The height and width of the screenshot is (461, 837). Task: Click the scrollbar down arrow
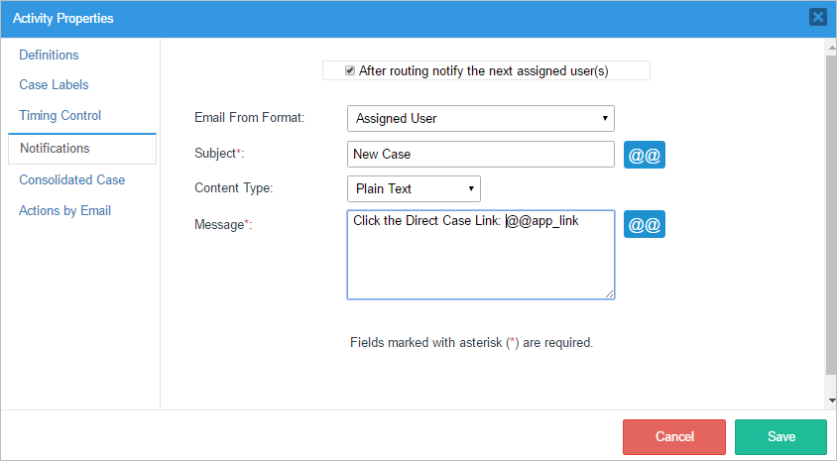(830, 401)
